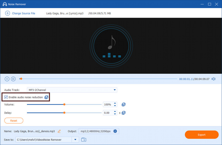The width and height of the screenshot is (222, 145).
Task: Open the Audio Track MP3-2Channel dropdown
Action: click(x=72, y=90)
